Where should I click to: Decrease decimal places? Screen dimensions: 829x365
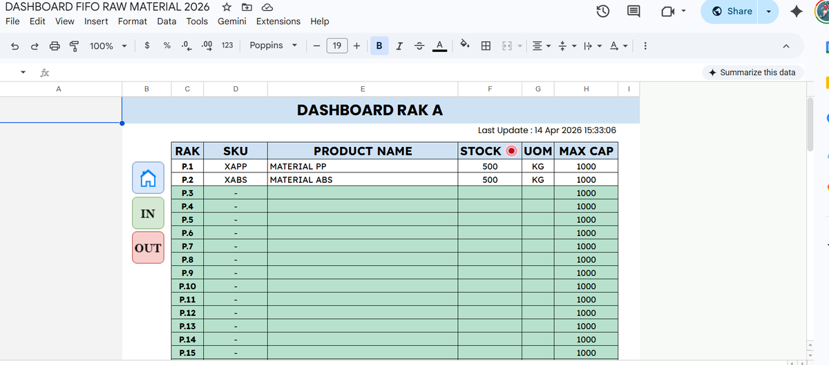[186, 46]
